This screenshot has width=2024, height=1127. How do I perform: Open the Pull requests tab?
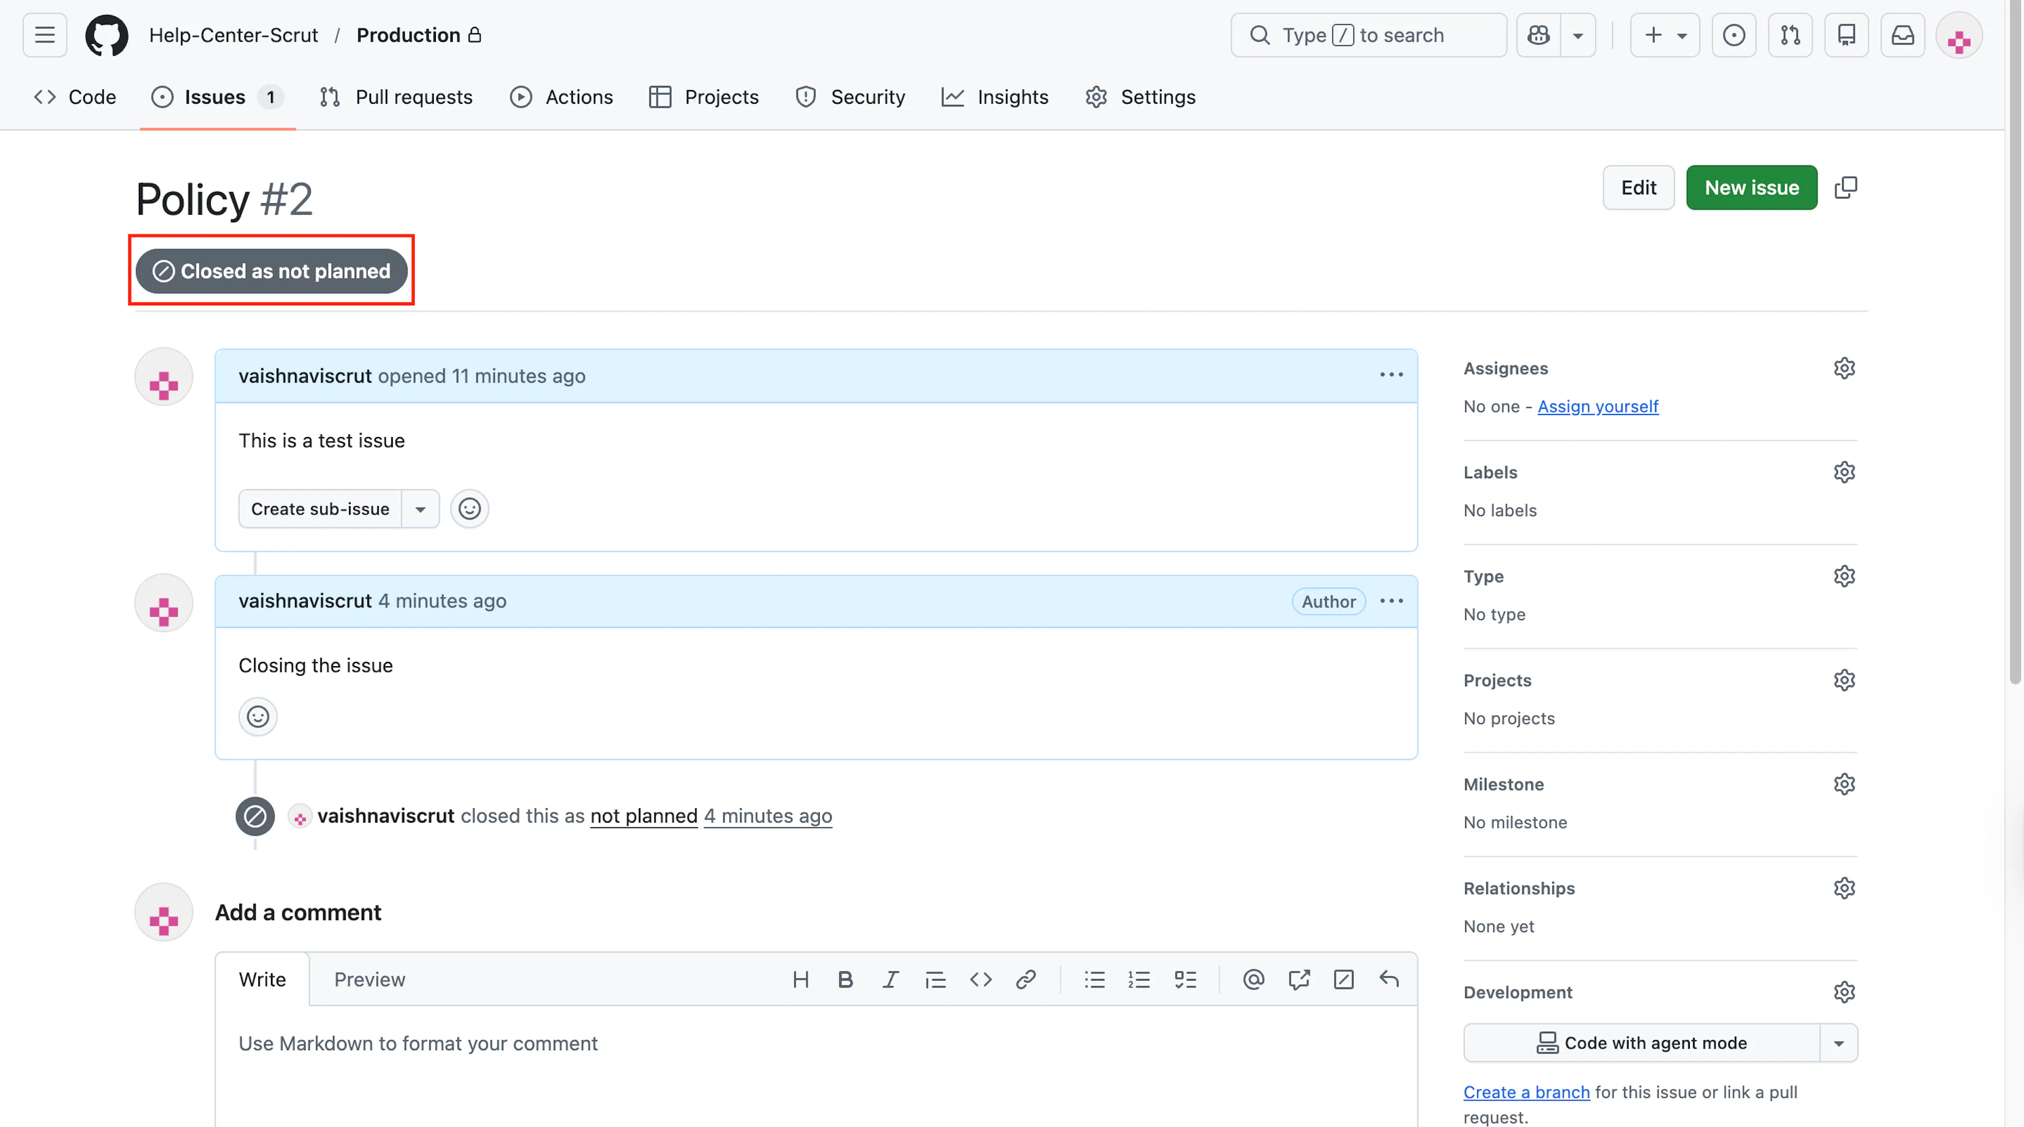(396, 97)
